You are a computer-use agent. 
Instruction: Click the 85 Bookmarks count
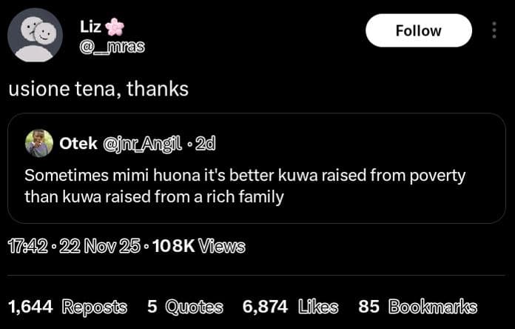pyautogui.click(x=417, y=307)
